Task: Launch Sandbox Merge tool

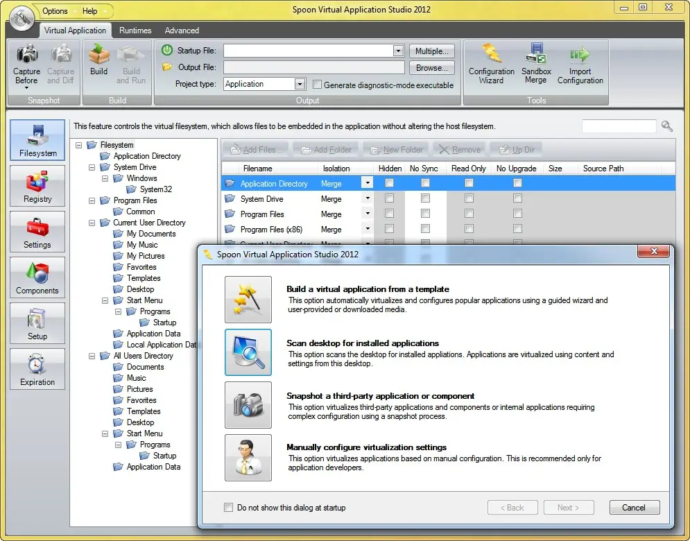Action: click(536, 65)
